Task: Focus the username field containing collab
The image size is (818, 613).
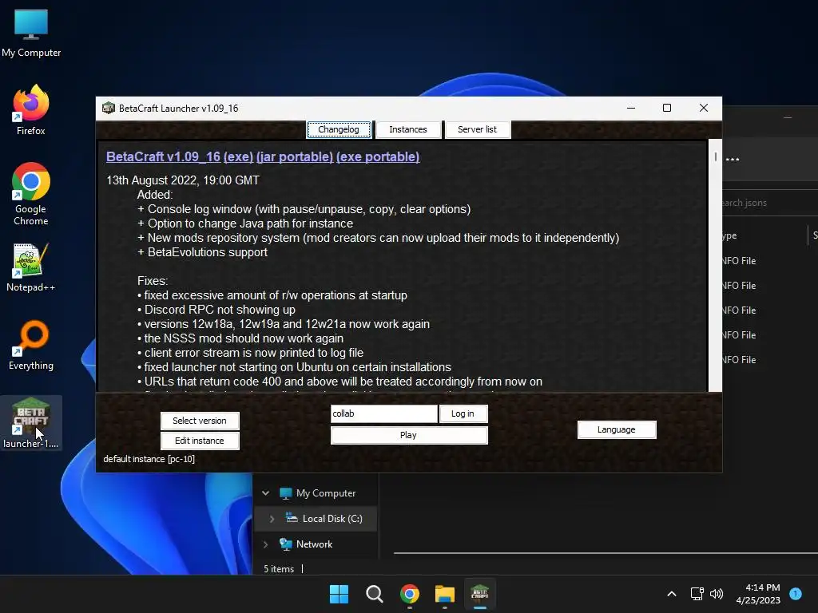Action: click(x=384, y=413)
